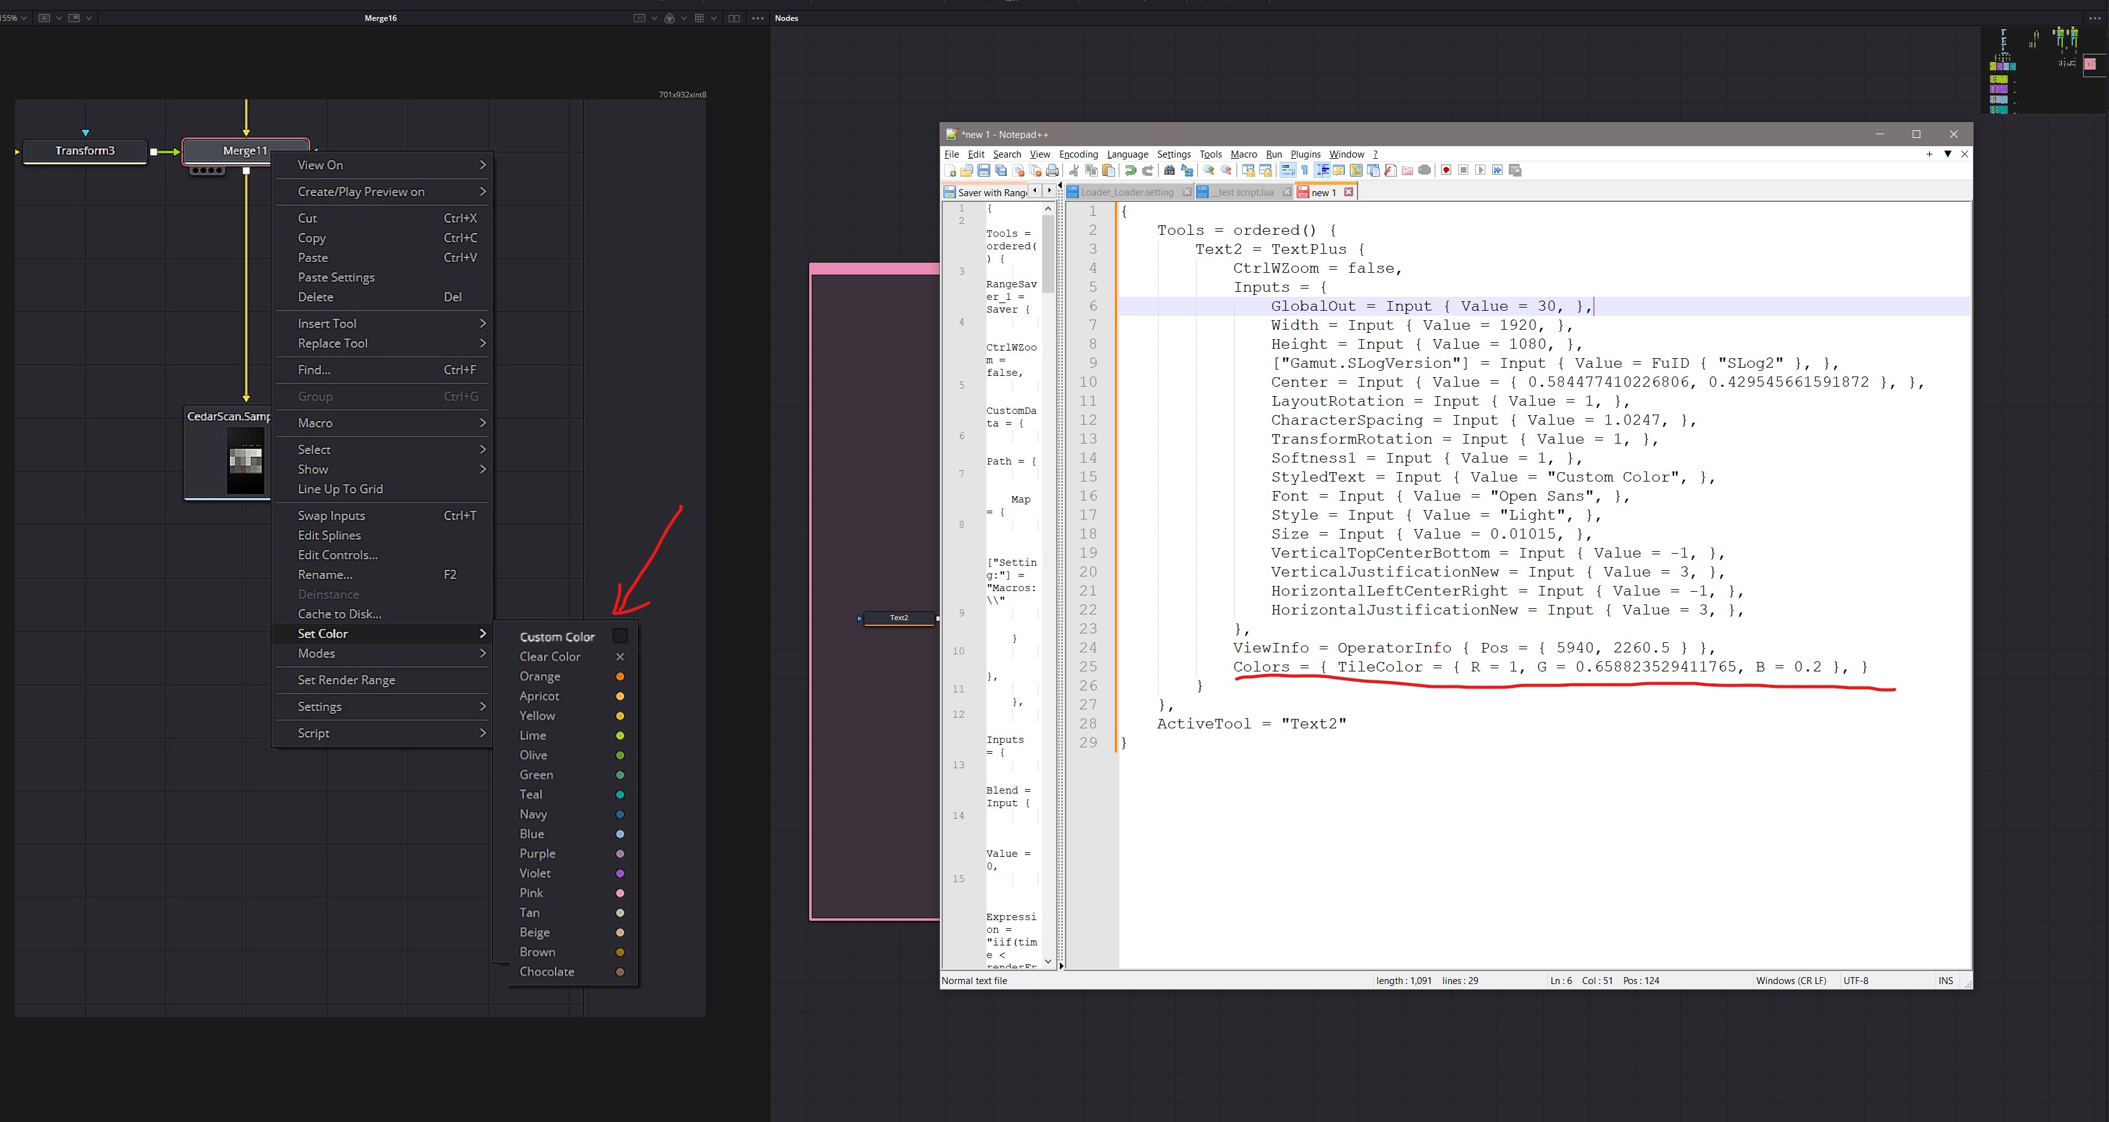Choose Swap Inputs from context menu
This screenshot has width=2109, height=1122.
click(x=382, y=514)
